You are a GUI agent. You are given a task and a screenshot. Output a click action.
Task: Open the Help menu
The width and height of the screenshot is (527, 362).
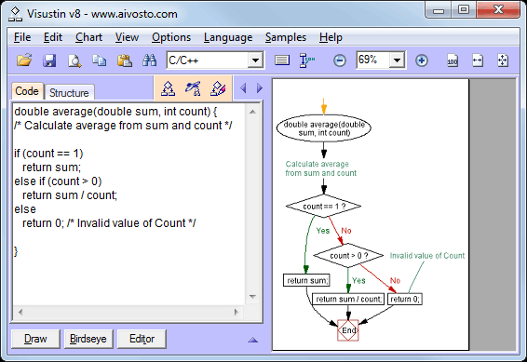point(331,37)
